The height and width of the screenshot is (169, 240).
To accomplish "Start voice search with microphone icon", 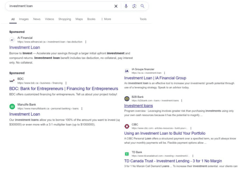I will [x=126, y=6].
